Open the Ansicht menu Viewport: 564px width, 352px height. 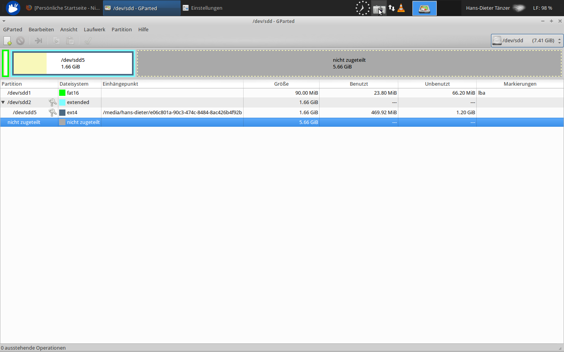click(x=69, y=30)
